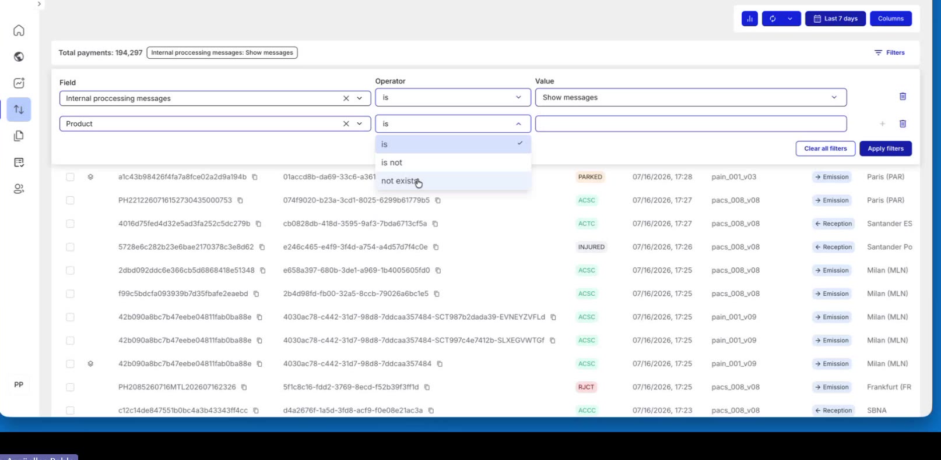Click Apply filters
The width and height of the screenshot is (941, 460).
click(885, 148)
